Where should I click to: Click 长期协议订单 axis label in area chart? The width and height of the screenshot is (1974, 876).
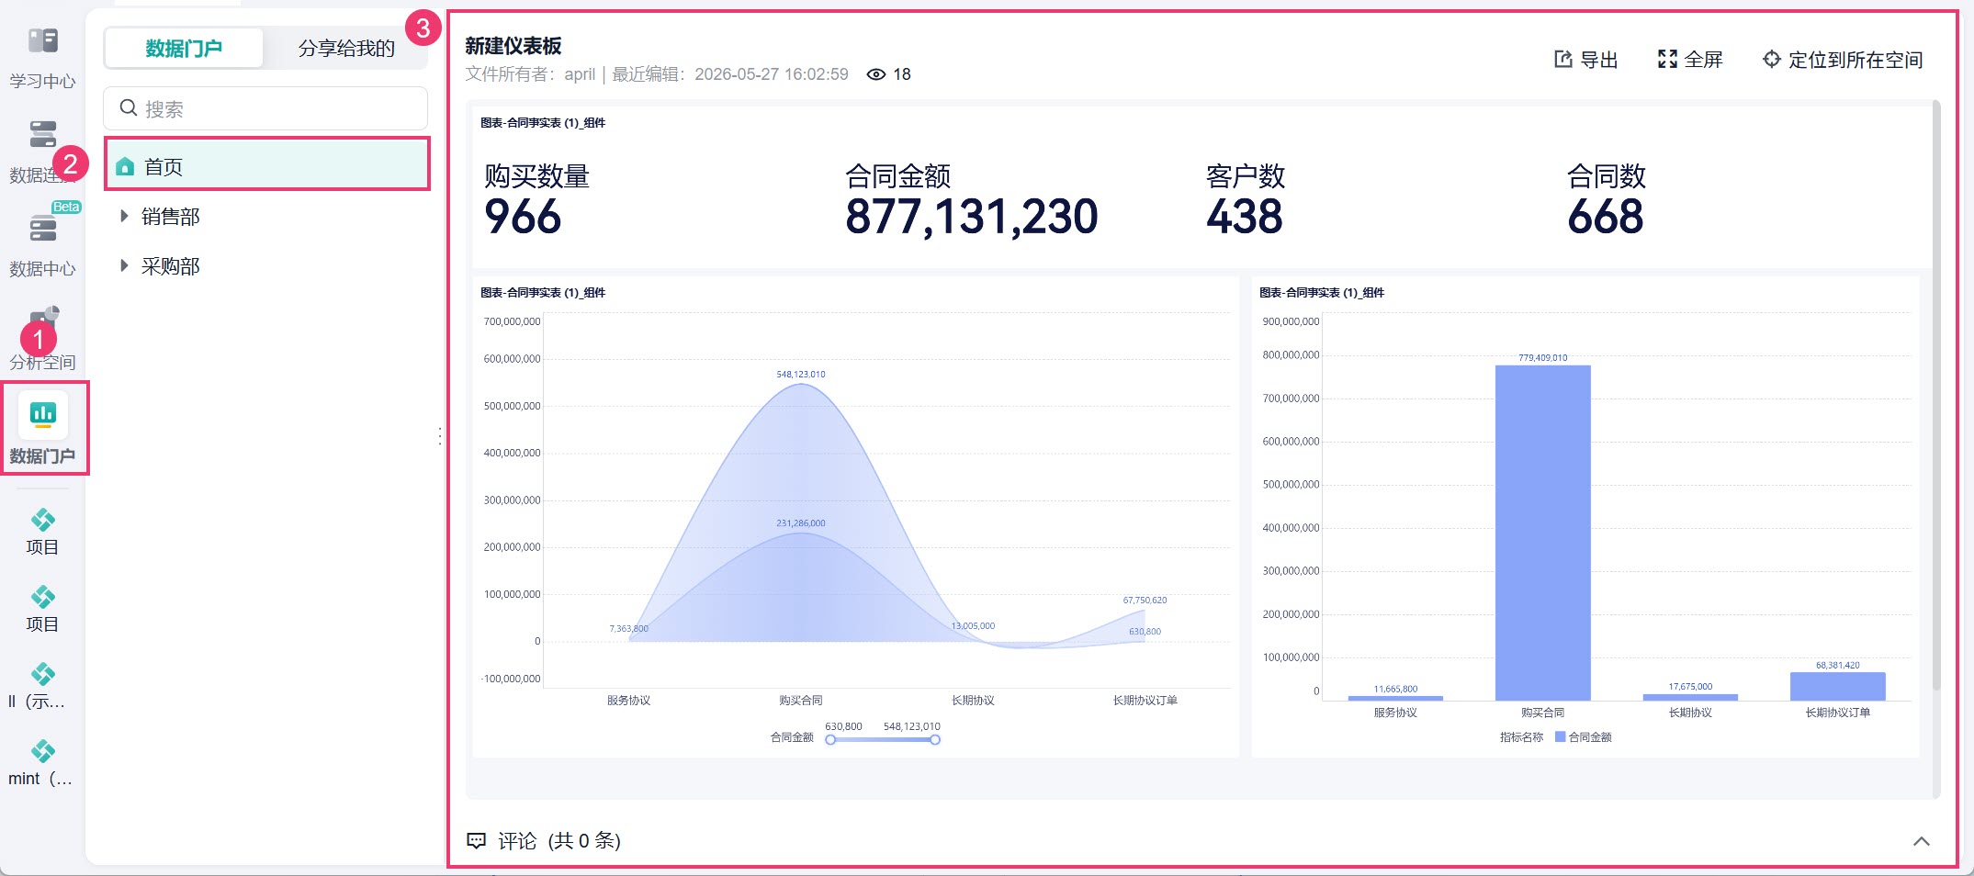pyautogui.click(x=1145, y=701)
